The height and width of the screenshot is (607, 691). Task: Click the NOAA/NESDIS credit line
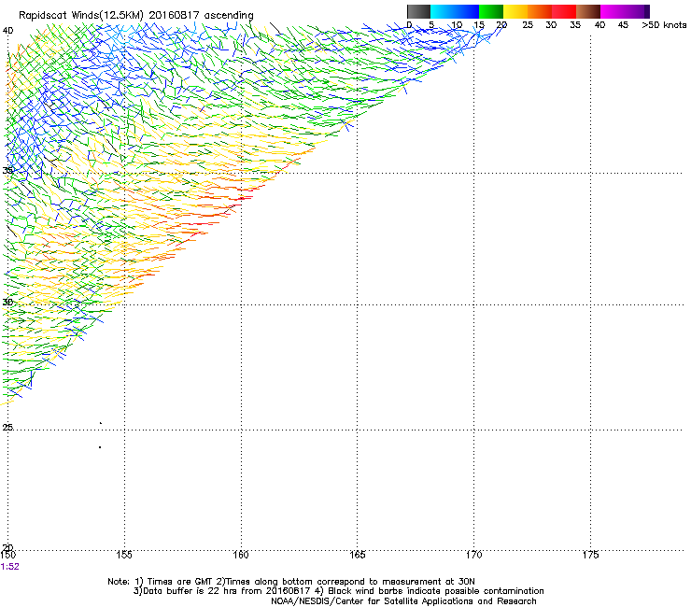pos(403,601)
